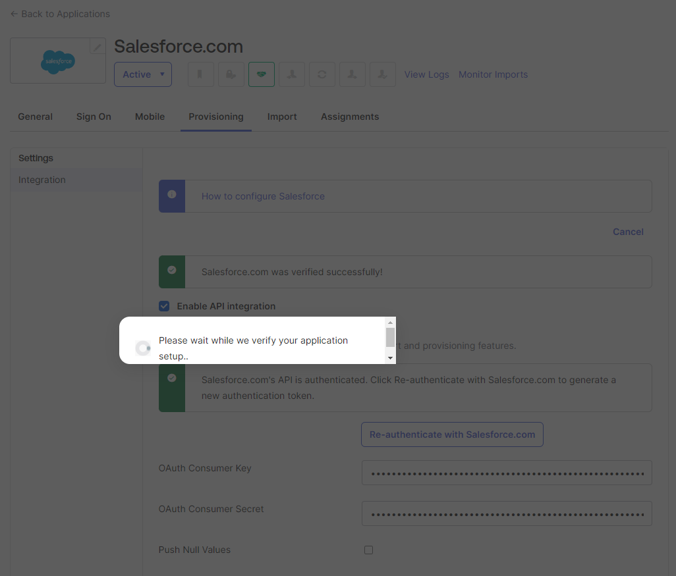This screenshot has height=576, width=676.
Task: Click Re-authenticate with Salesforce.com button
Action: (452, 434)
